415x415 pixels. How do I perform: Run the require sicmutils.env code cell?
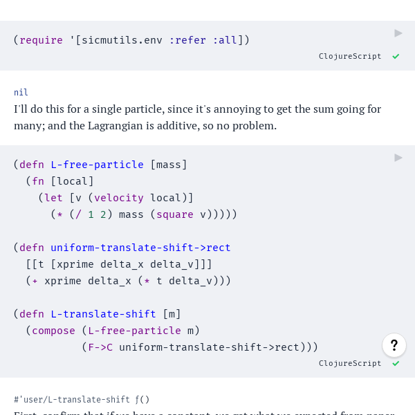[398, 33]
